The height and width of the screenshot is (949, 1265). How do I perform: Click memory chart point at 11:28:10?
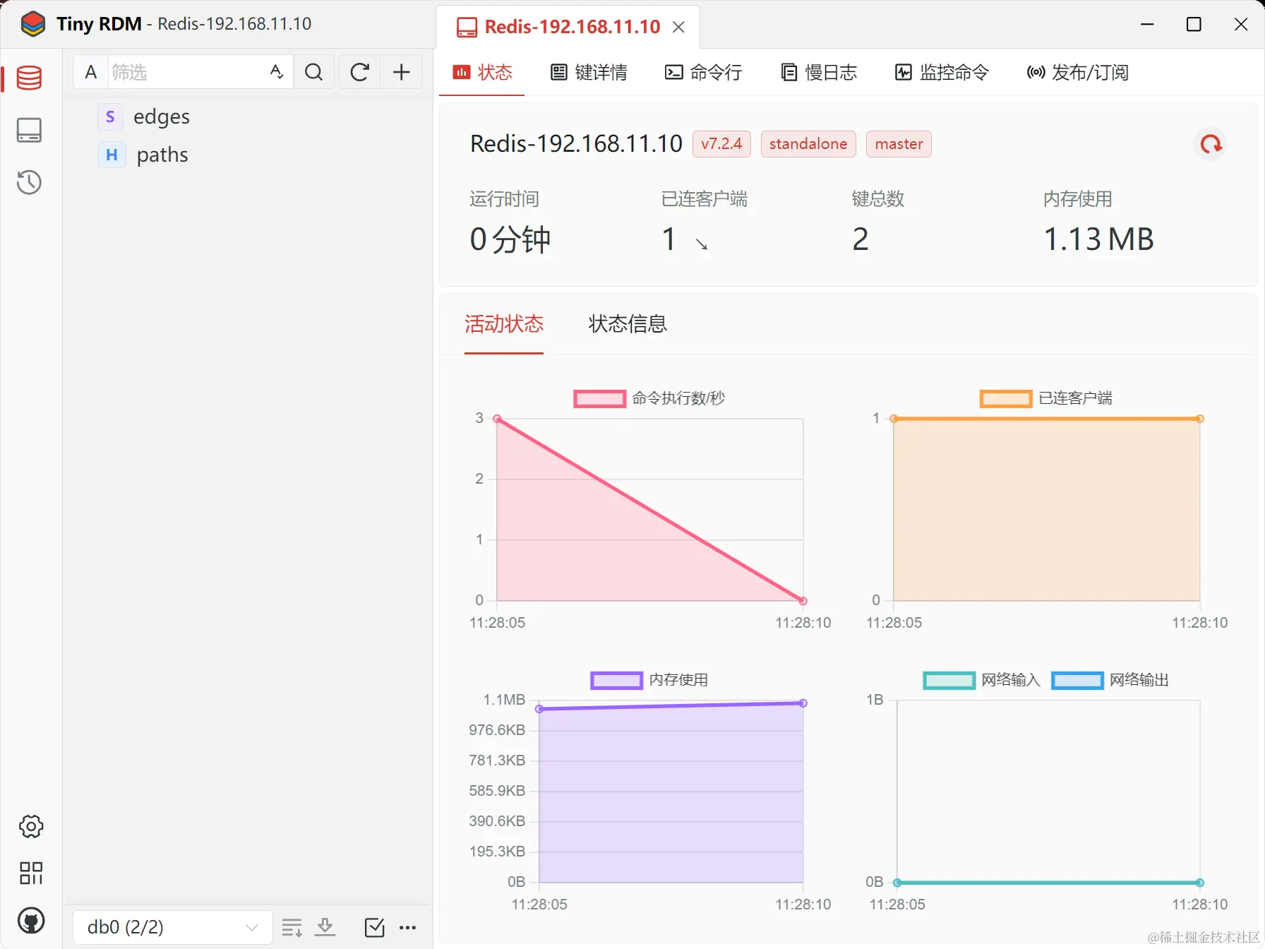803,703
